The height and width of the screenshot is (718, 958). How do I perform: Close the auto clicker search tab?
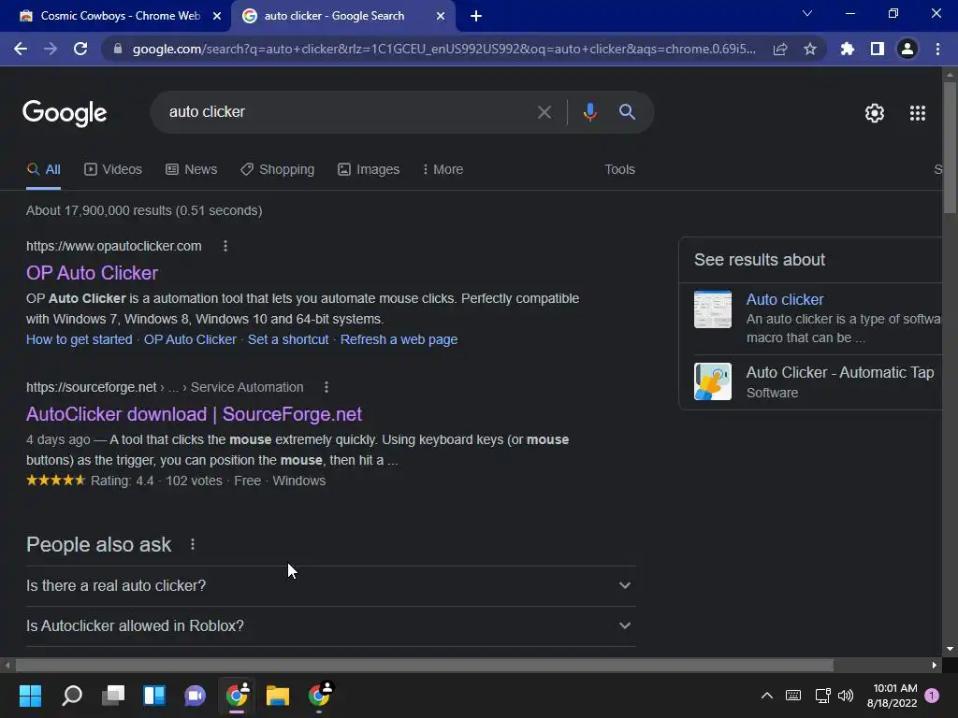coord(441,17)
